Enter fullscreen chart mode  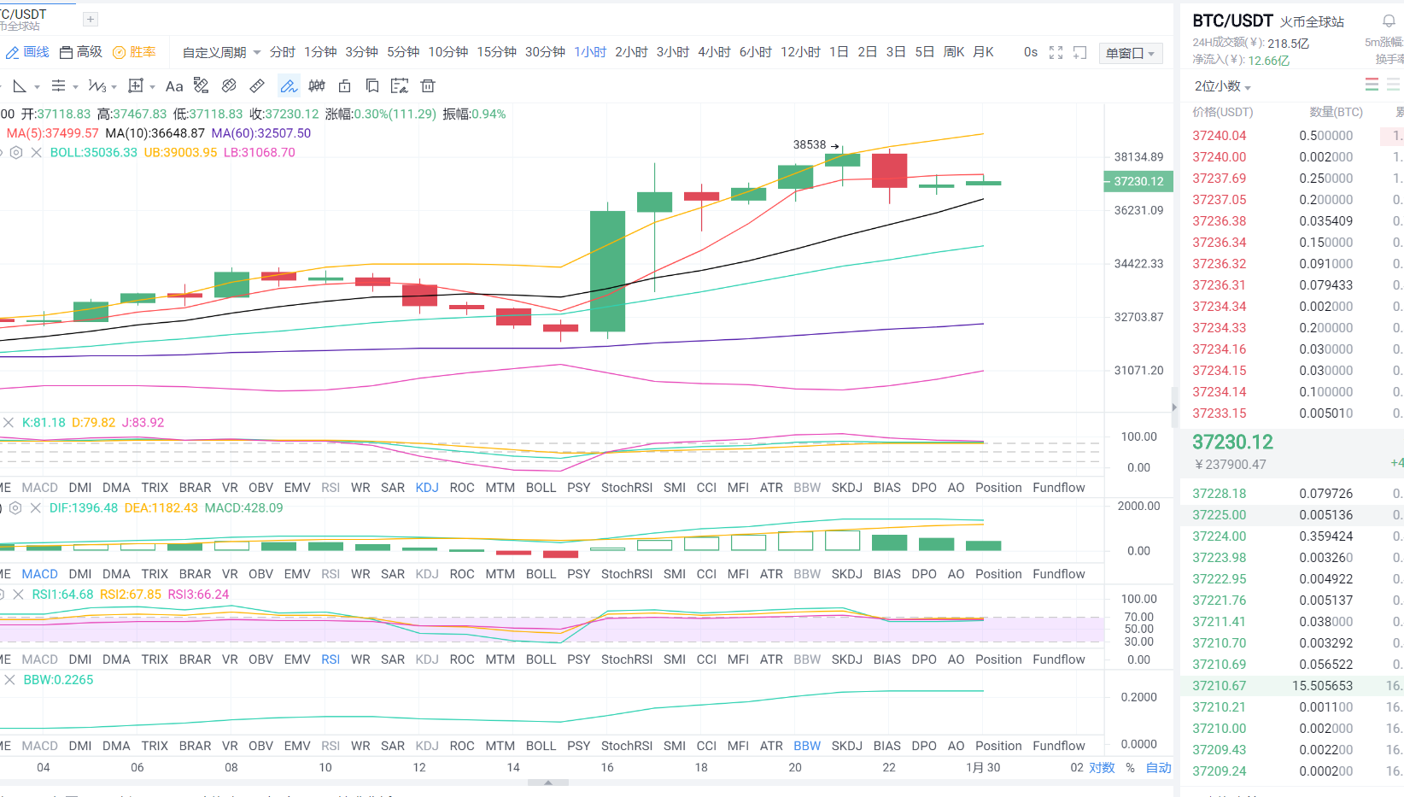point(1056,53)
